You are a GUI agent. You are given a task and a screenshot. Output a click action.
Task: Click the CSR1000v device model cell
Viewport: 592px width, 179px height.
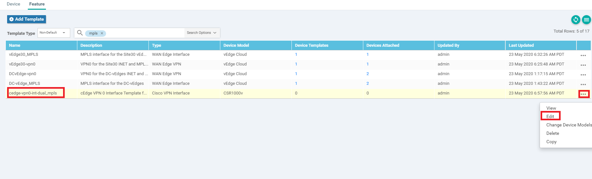(x=233, y=93)
